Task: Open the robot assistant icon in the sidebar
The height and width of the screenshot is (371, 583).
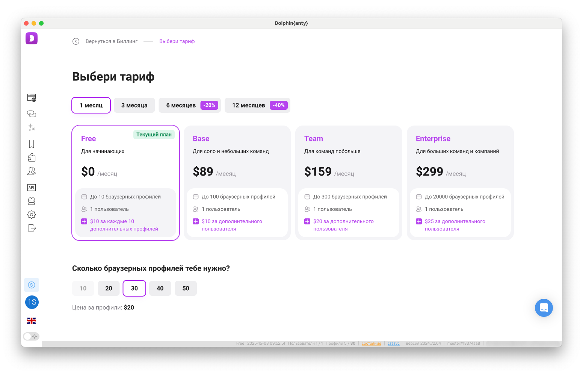Action: 32,201
